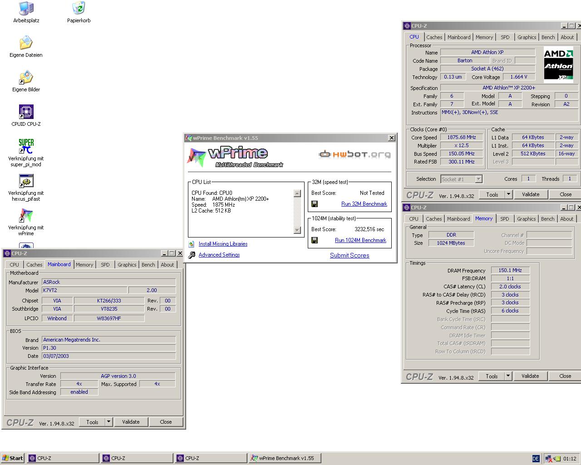Image resolution: width=581 pixels, height=465 pixels.
Task: Click the LPCIO model W83697HF field
Action: [x=109, y=318]
